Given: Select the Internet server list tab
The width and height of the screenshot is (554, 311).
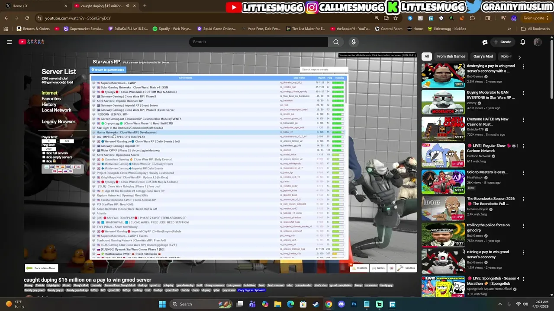Looking at the screenshot, I should 49,93.
